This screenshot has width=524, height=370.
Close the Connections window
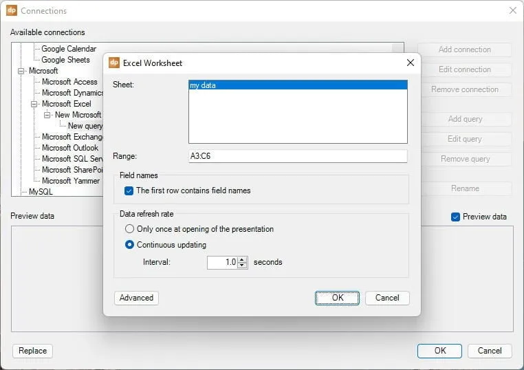512,10
